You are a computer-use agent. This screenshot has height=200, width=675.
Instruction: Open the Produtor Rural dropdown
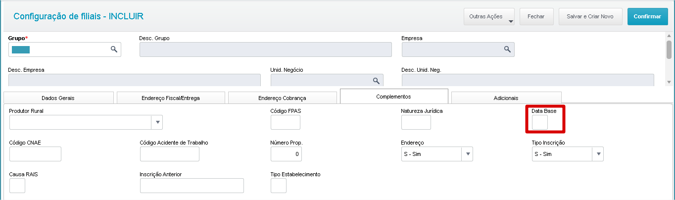156,122
